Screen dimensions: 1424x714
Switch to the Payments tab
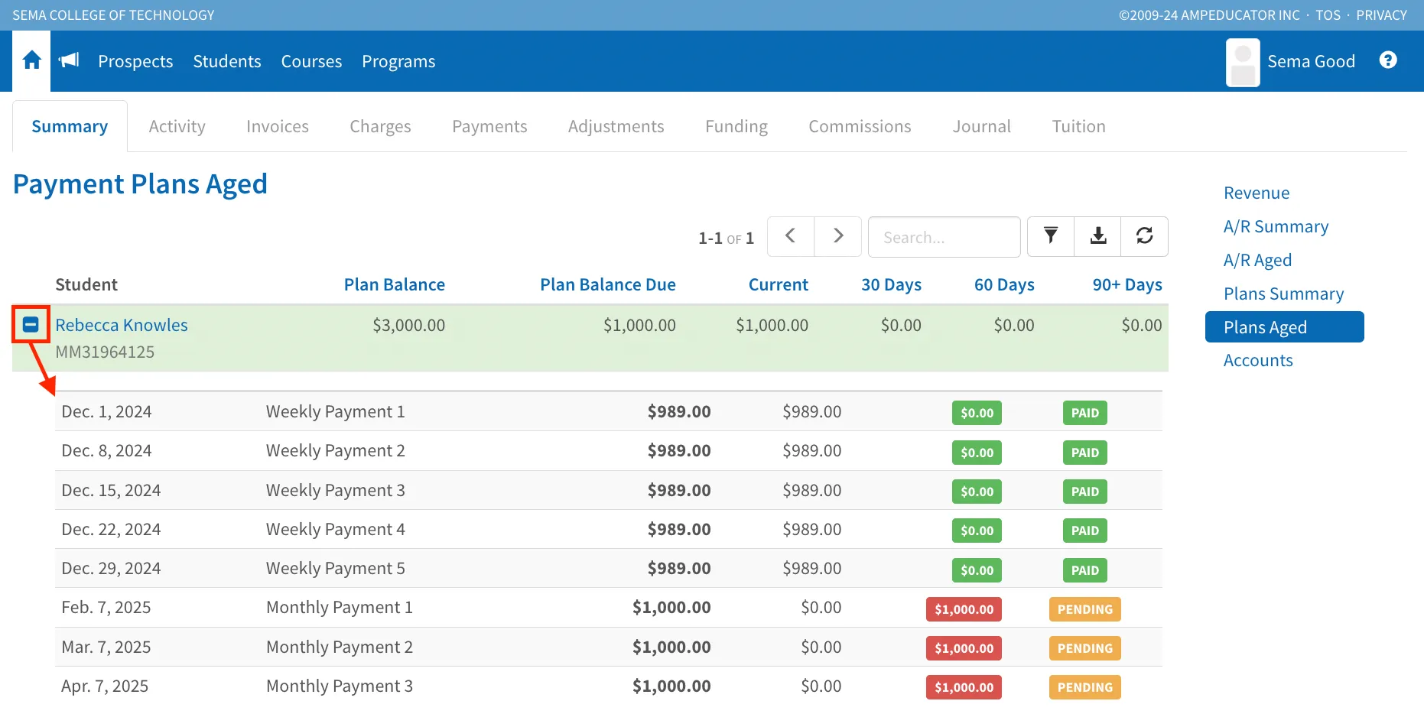489,126
